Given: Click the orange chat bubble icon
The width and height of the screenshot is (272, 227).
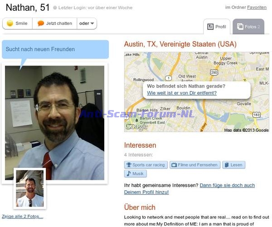Looking at the screenshot, I should click(41, 23).
